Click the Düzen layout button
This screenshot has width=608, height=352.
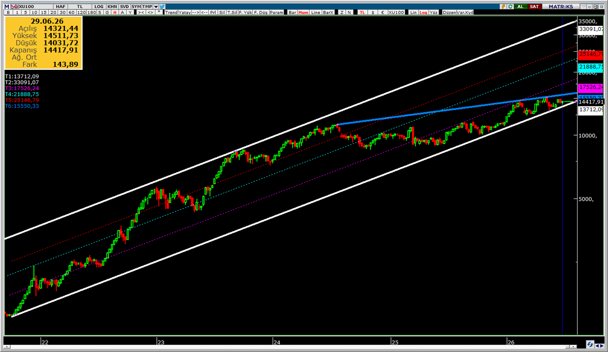[x=449, y=12]
